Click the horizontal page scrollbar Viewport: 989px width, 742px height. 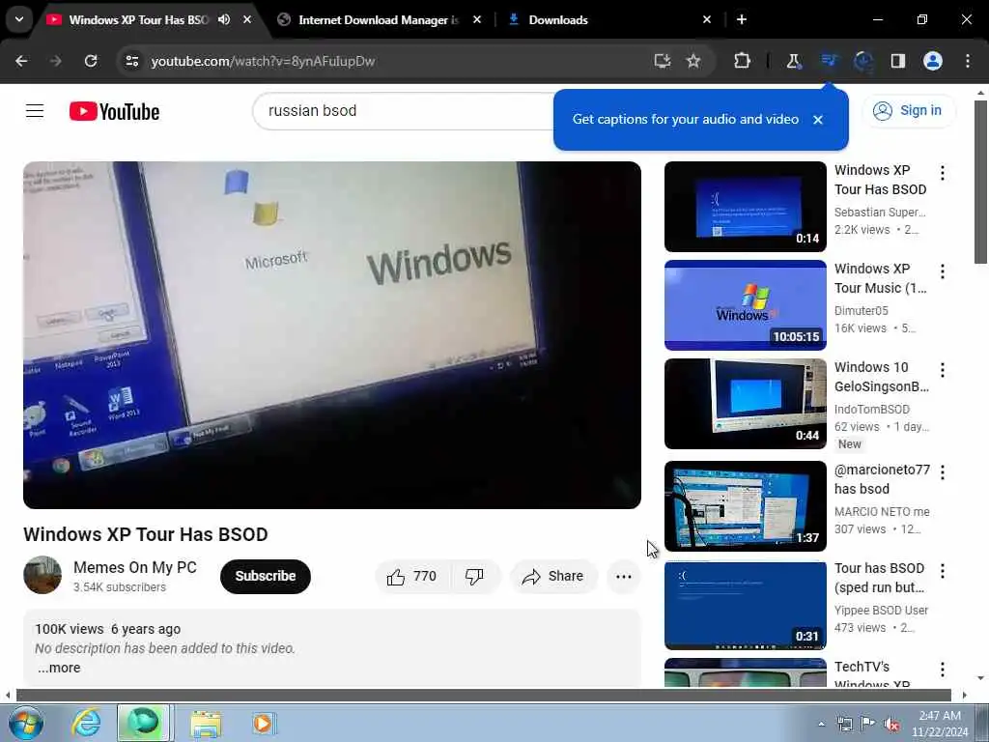click(x=484, y=695)
